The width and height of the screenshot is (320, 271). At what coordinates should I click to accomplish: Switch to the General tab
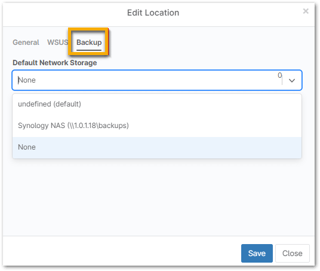tap(26, 42)
